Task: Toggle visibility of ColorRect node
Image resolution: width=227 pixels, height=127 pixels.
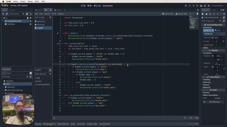Action: pos(31,24)
